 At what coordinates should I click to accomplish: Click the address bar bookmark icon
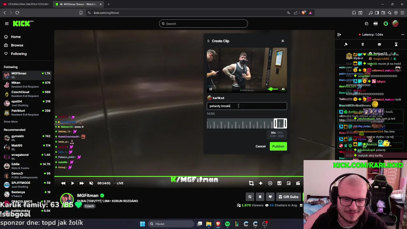(x=81, y=13)
